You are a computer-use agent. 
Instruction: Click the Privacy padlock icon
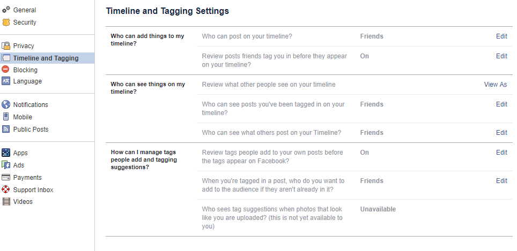click(6, 45)
